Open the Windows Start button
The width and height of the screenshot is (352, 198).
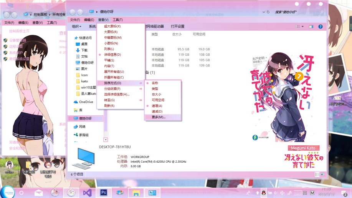(8, 193)
